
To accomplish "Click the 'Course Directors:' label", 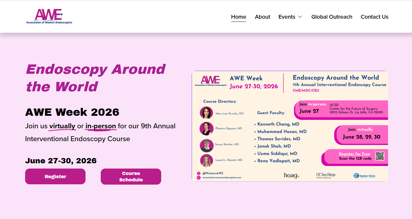I will coord(220,101).
